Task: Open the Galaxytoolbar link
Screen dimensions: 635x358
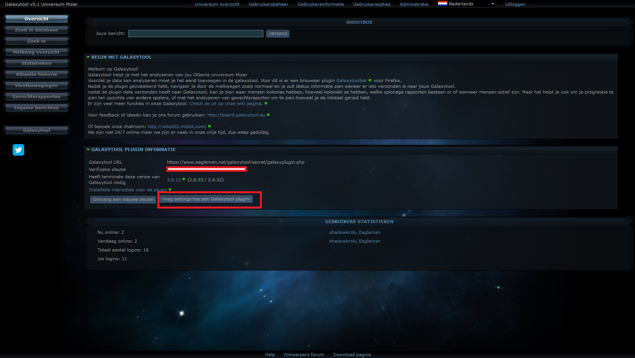Action: [x=352, y=80]
